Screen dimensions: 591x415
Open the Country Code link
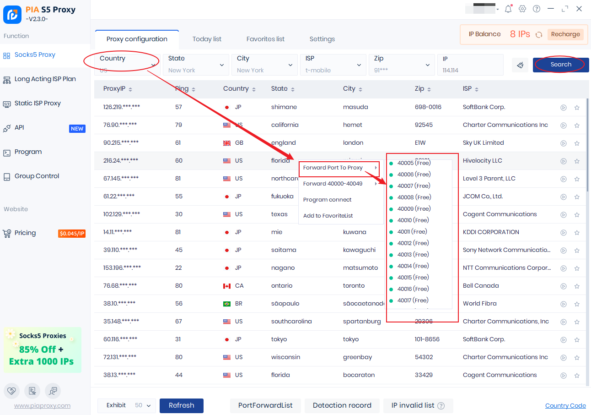click(x=565, y=406)
